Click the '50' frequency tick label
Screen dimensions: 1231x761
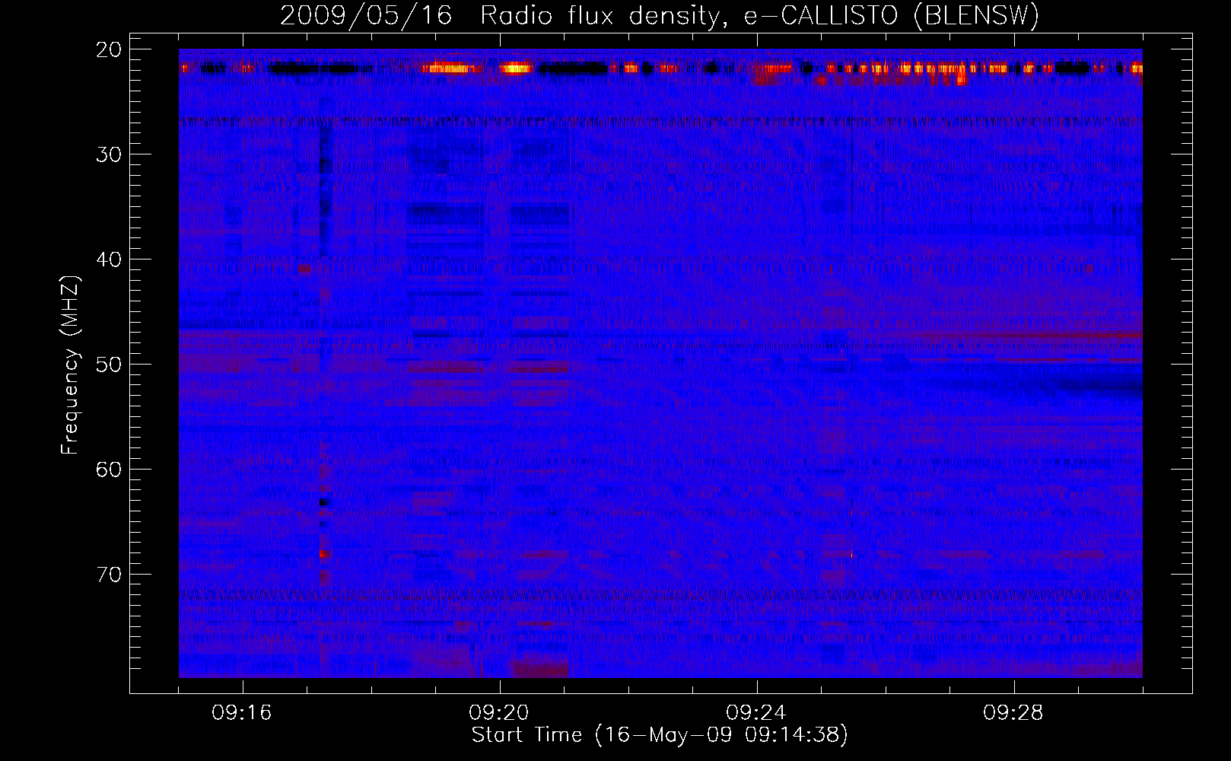(110, 365)
